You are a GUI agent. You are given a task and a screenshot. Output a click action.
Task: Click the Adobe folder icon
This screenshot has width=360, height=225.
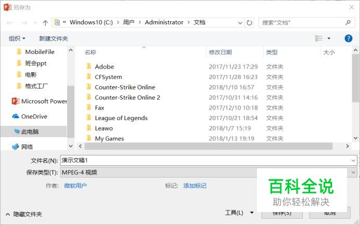click(88, 67)
